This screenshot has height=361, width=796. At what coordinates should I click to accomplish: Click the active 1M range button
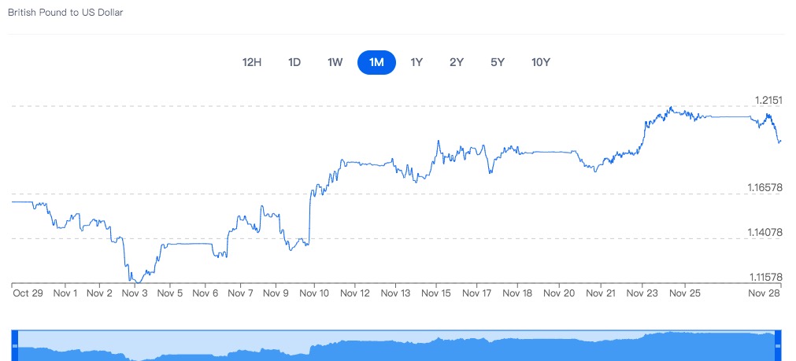point(376,62)
